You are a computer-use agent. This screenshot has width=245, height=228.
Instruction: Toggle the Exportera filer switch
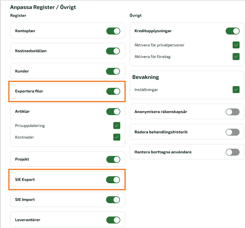point(113,91)
